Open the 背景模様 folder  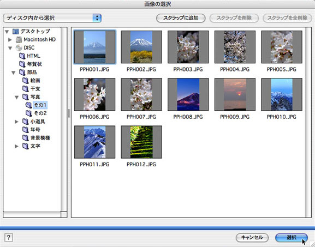[37, 138]
